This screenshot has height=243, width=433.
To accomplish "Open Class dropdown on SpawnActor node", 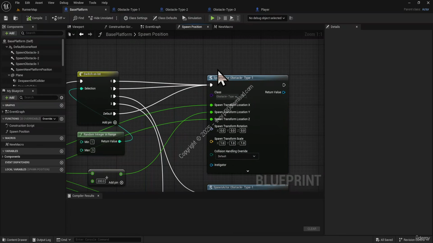I will (x=227, y=97).
